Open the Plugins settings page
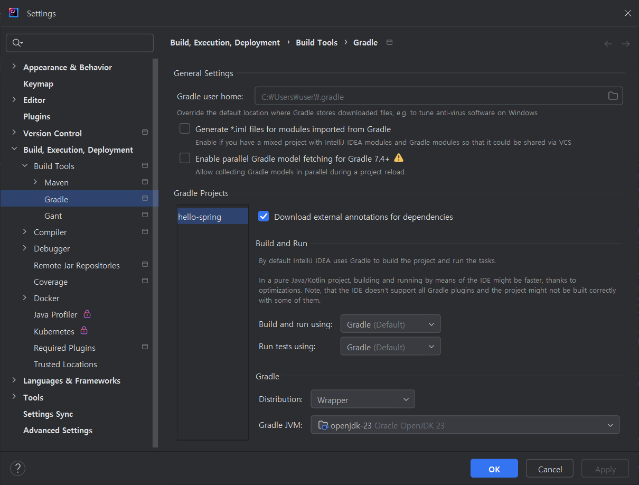Image resolution: width=639 pixels, height=485 pixels. tap(37, 116)
